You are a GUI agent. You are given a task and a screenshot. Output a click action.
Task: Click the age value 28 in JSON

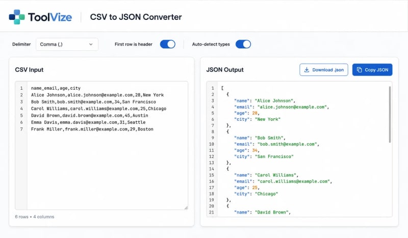click(x=254, y=113)
